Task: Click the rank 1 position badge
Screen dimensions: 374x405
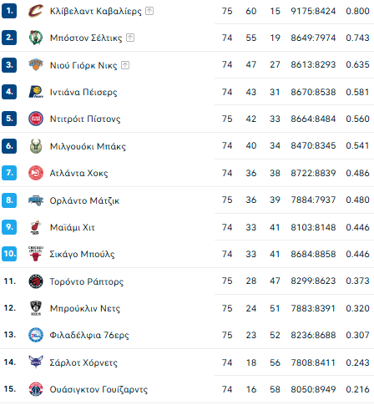Action: click(x=9, y=11)
